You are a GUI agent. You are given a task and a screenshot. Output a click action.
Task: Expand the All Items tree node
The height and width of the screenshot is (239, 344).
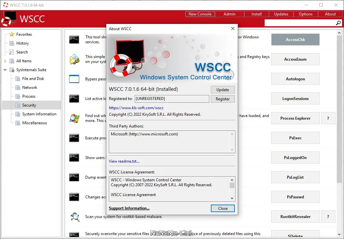coord(5,61)
